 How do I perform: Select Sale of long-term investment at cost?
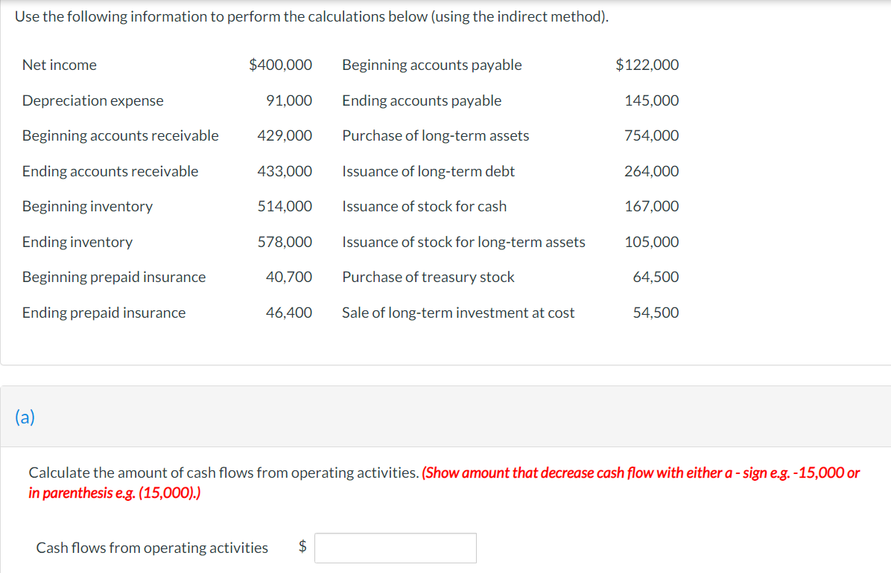[457, 313]
